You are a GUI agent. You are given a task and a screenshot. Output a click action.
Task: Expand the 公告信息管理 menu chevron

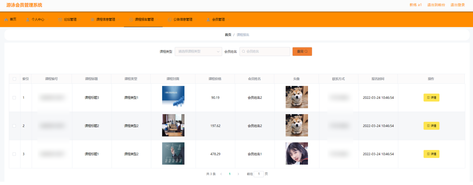point(196,20)
